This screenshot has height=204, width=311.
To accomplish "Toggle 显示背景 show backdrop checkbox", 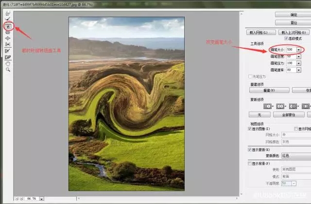I will (250, 164).
